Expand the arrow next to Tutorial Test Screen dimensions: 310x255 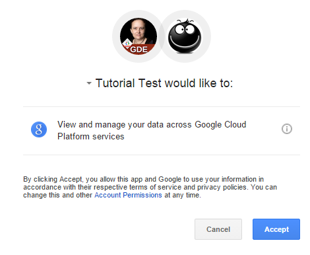[89, 83]
